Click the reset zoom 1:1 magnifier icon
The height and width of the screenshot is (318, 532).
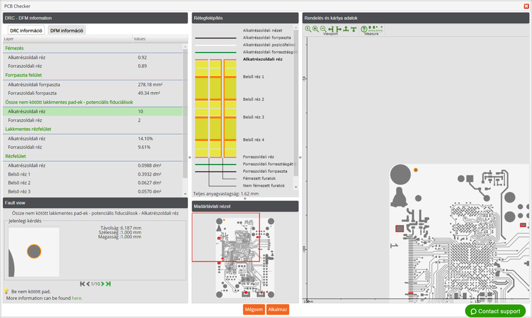308,29
